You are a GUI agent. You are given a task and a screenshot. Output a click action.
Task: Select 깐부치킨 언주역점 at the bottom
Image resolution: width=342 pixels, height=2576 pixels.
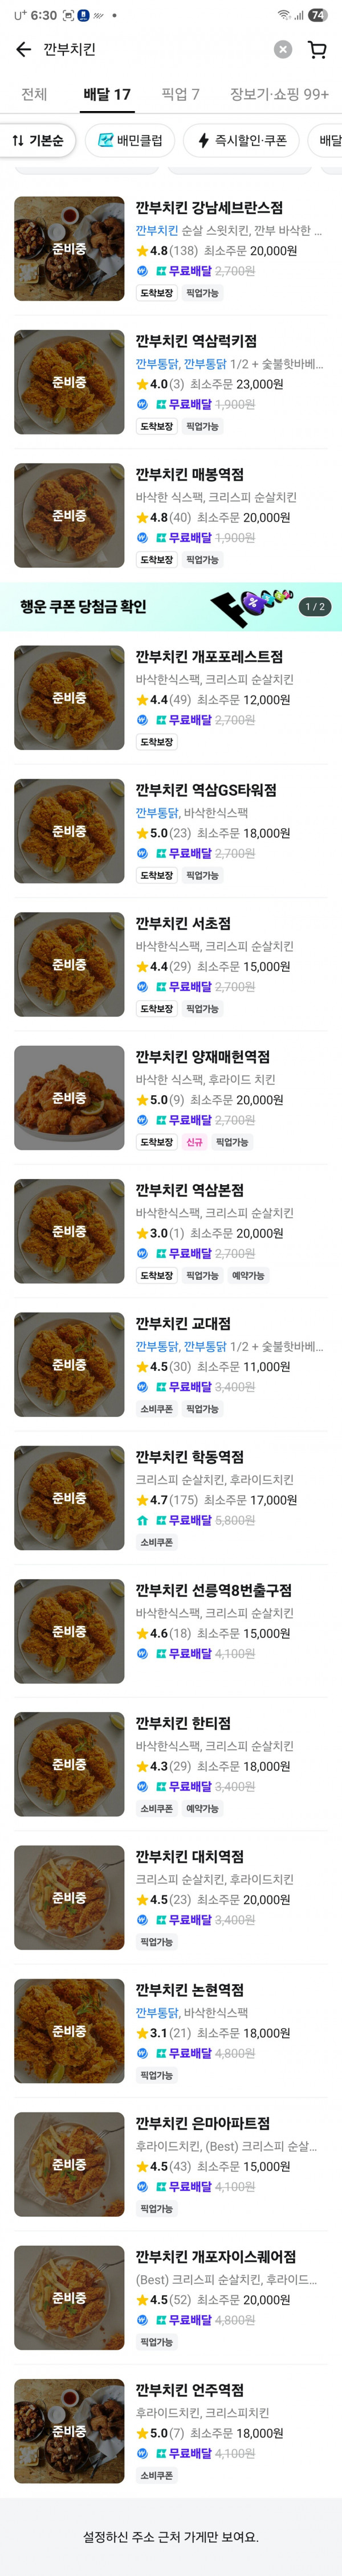(x=190, y=2390)
